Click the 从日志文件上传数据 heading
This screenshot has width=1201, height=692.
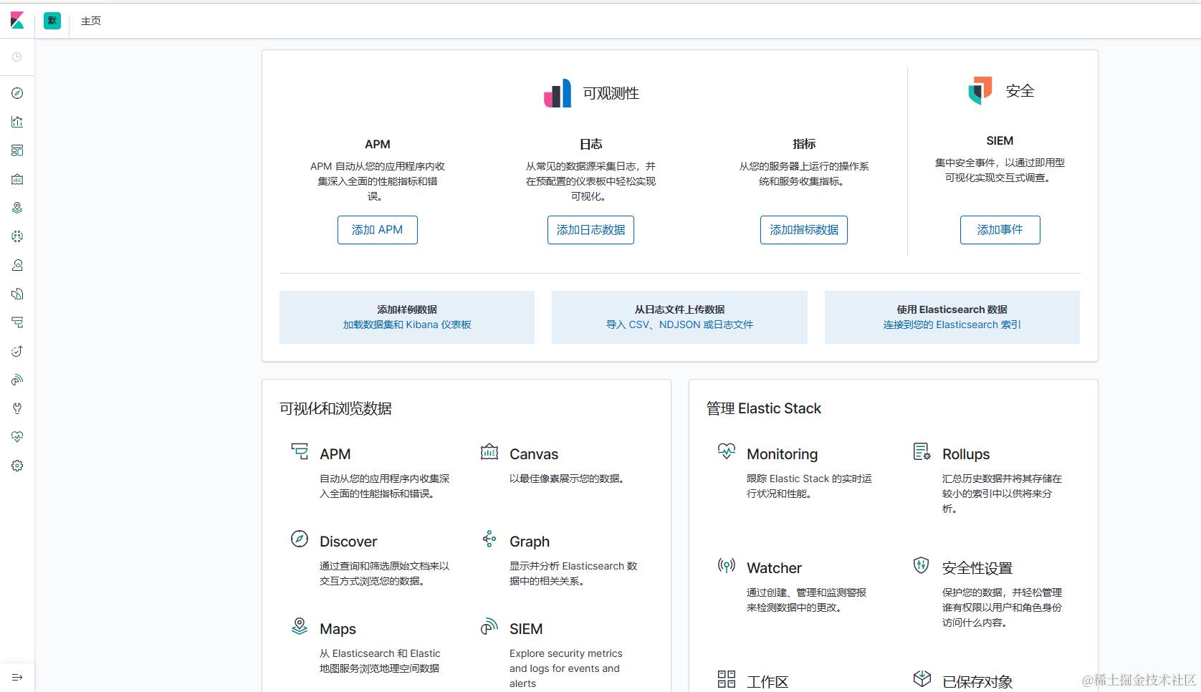679,309
